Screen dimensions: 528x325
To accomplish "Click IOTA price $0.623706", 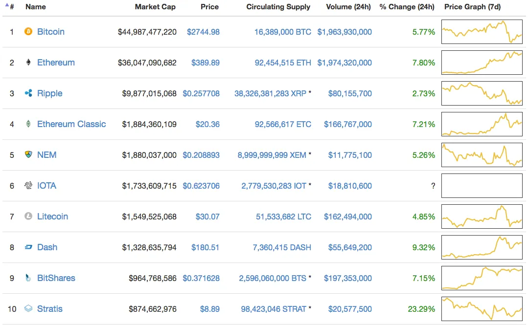I will (201, 186).
